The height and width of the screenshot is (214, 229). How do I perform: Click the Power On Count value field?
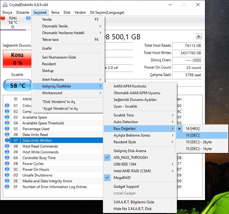click(x=187, y=67)
